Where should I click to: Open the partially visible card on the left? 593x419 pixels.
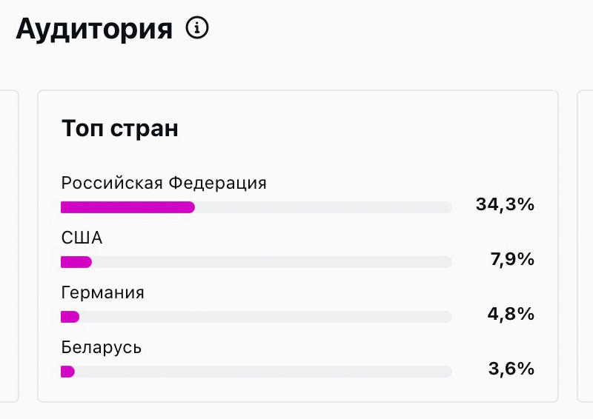(8, 246)
